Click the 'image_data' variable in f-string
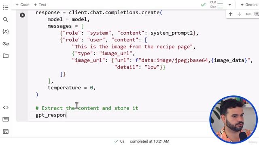The height and width of the screenshot is (145, 259). [x=229, y=60]
